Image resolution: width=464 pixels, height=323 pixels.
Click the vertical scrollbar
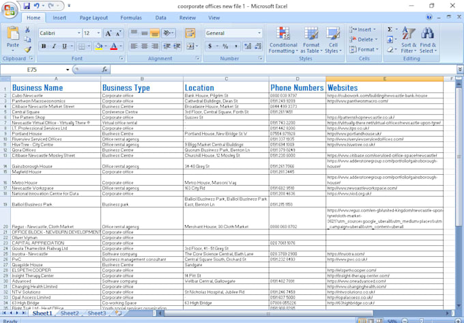click(x=459, y=157)
